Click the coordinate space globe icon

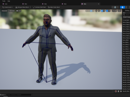[96, 11]
